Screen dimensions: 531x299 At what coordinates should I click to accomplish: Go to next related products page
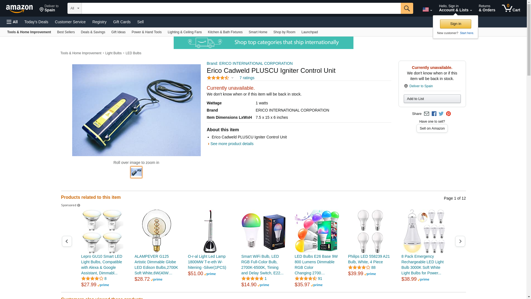coord(460,241)
